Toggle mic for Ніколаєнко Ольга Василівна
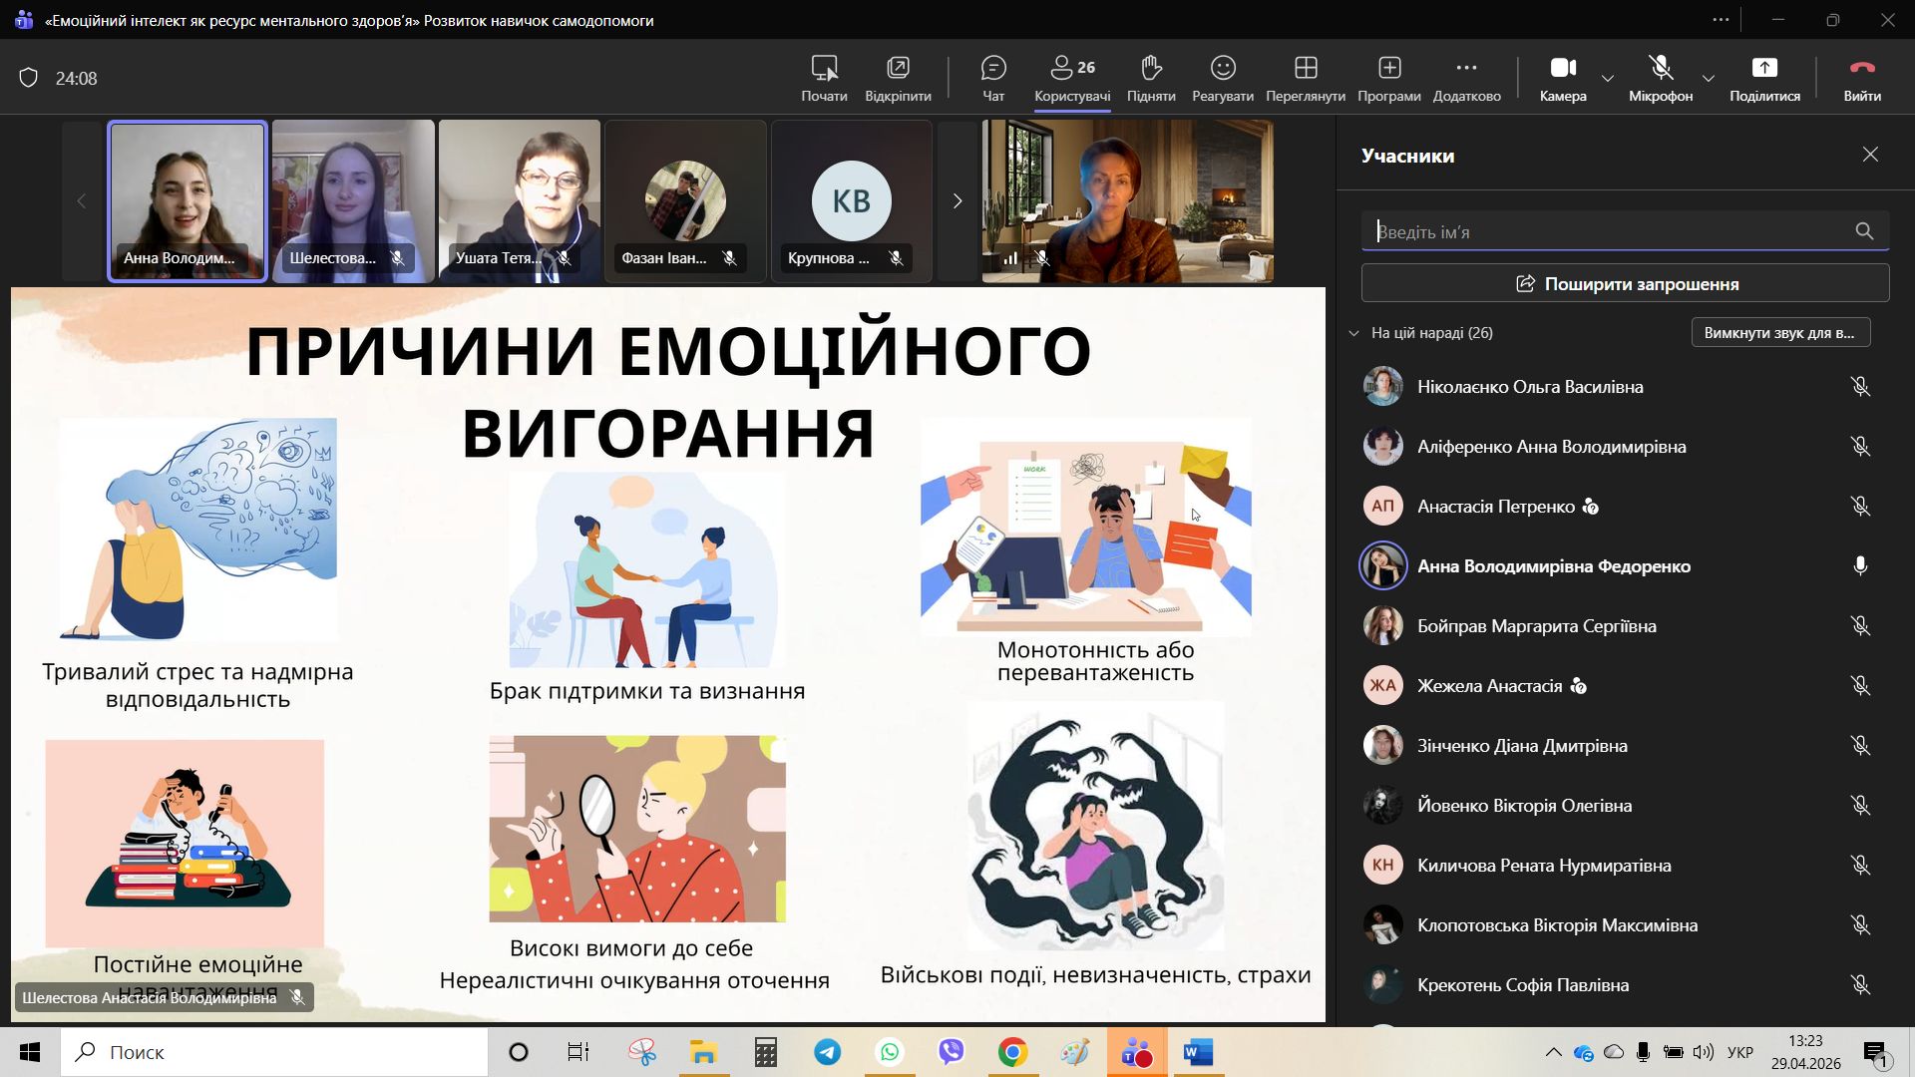1915x1077 pixels. 1860,387
